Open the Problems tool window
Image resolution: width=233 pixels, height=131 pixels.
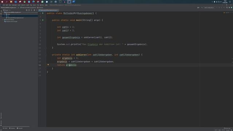click(x=12, y=128)
